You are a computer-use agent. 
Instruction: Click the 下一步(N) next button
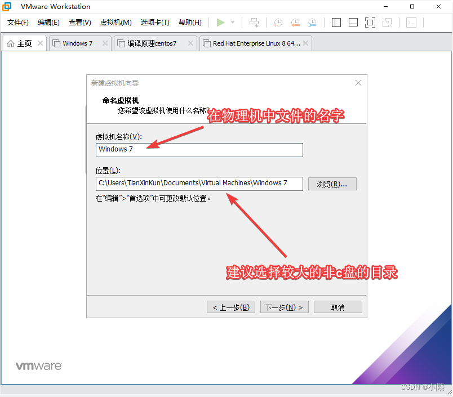285,307
